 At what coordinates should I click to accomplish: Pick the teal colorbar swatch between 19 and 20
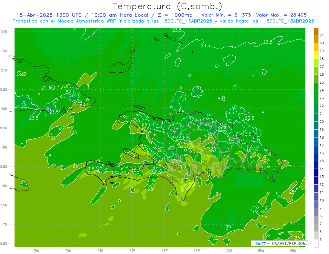pos(316,125)
